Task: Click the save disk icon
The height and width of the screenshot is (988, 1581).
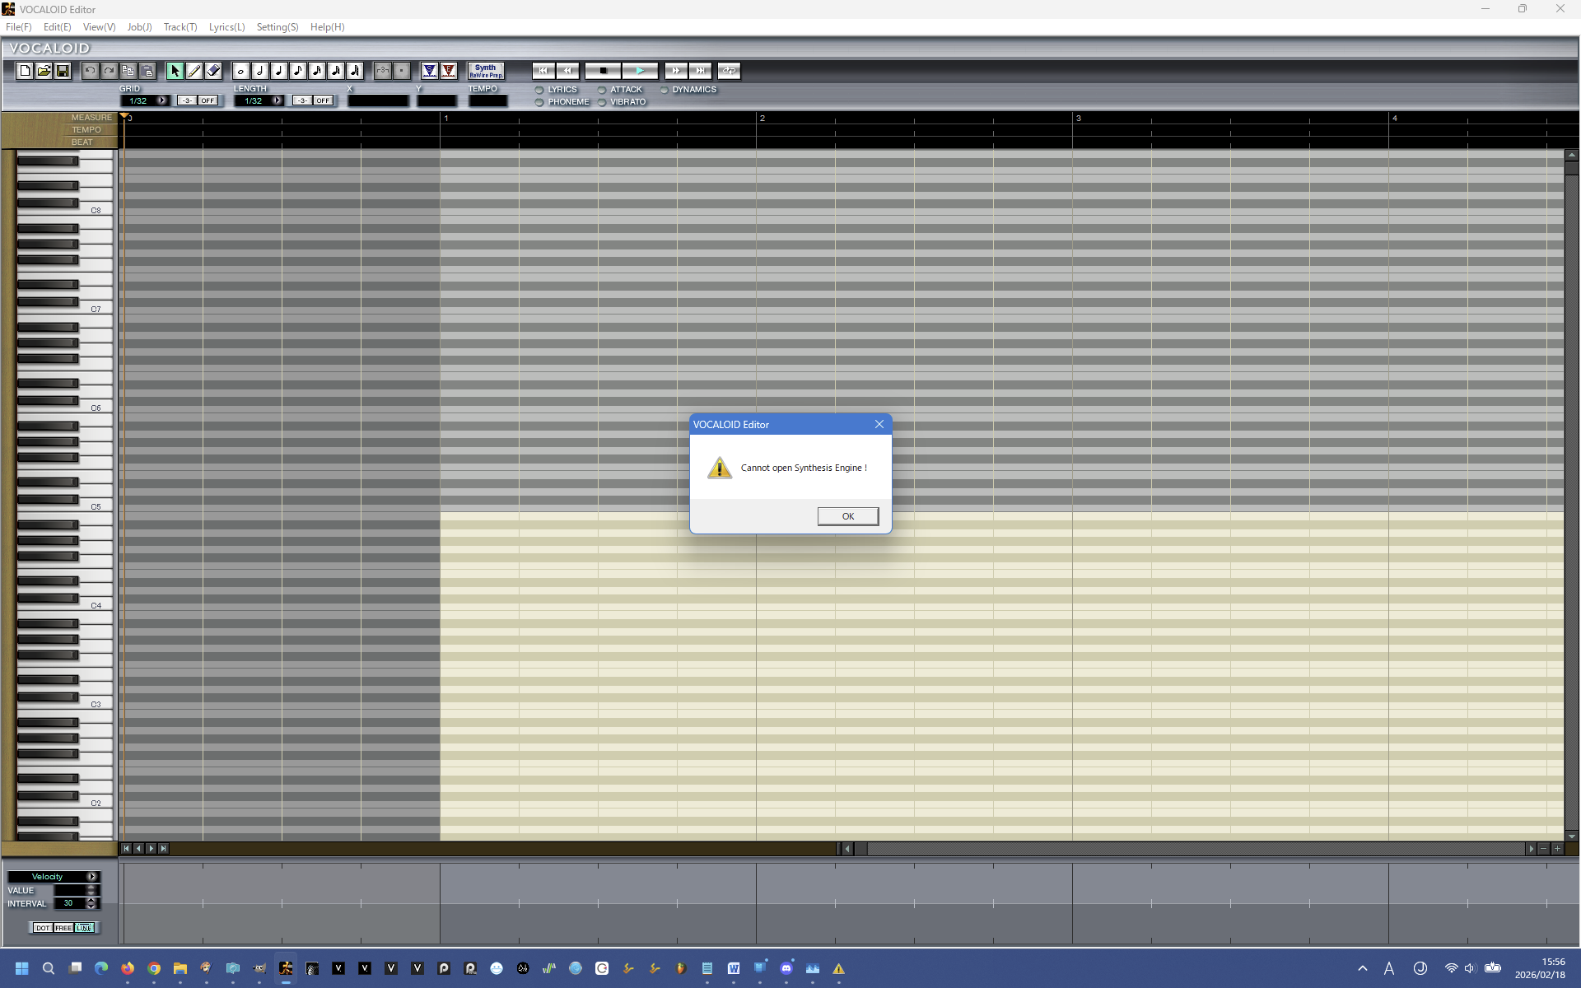Action: click(63, 71)
